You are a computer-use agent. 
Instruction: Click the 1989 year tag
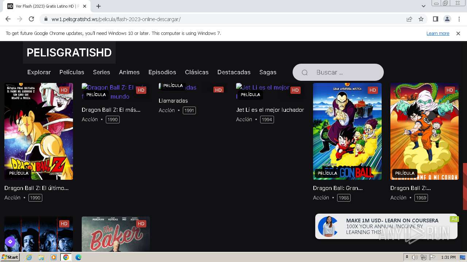[x=421, y=198]
